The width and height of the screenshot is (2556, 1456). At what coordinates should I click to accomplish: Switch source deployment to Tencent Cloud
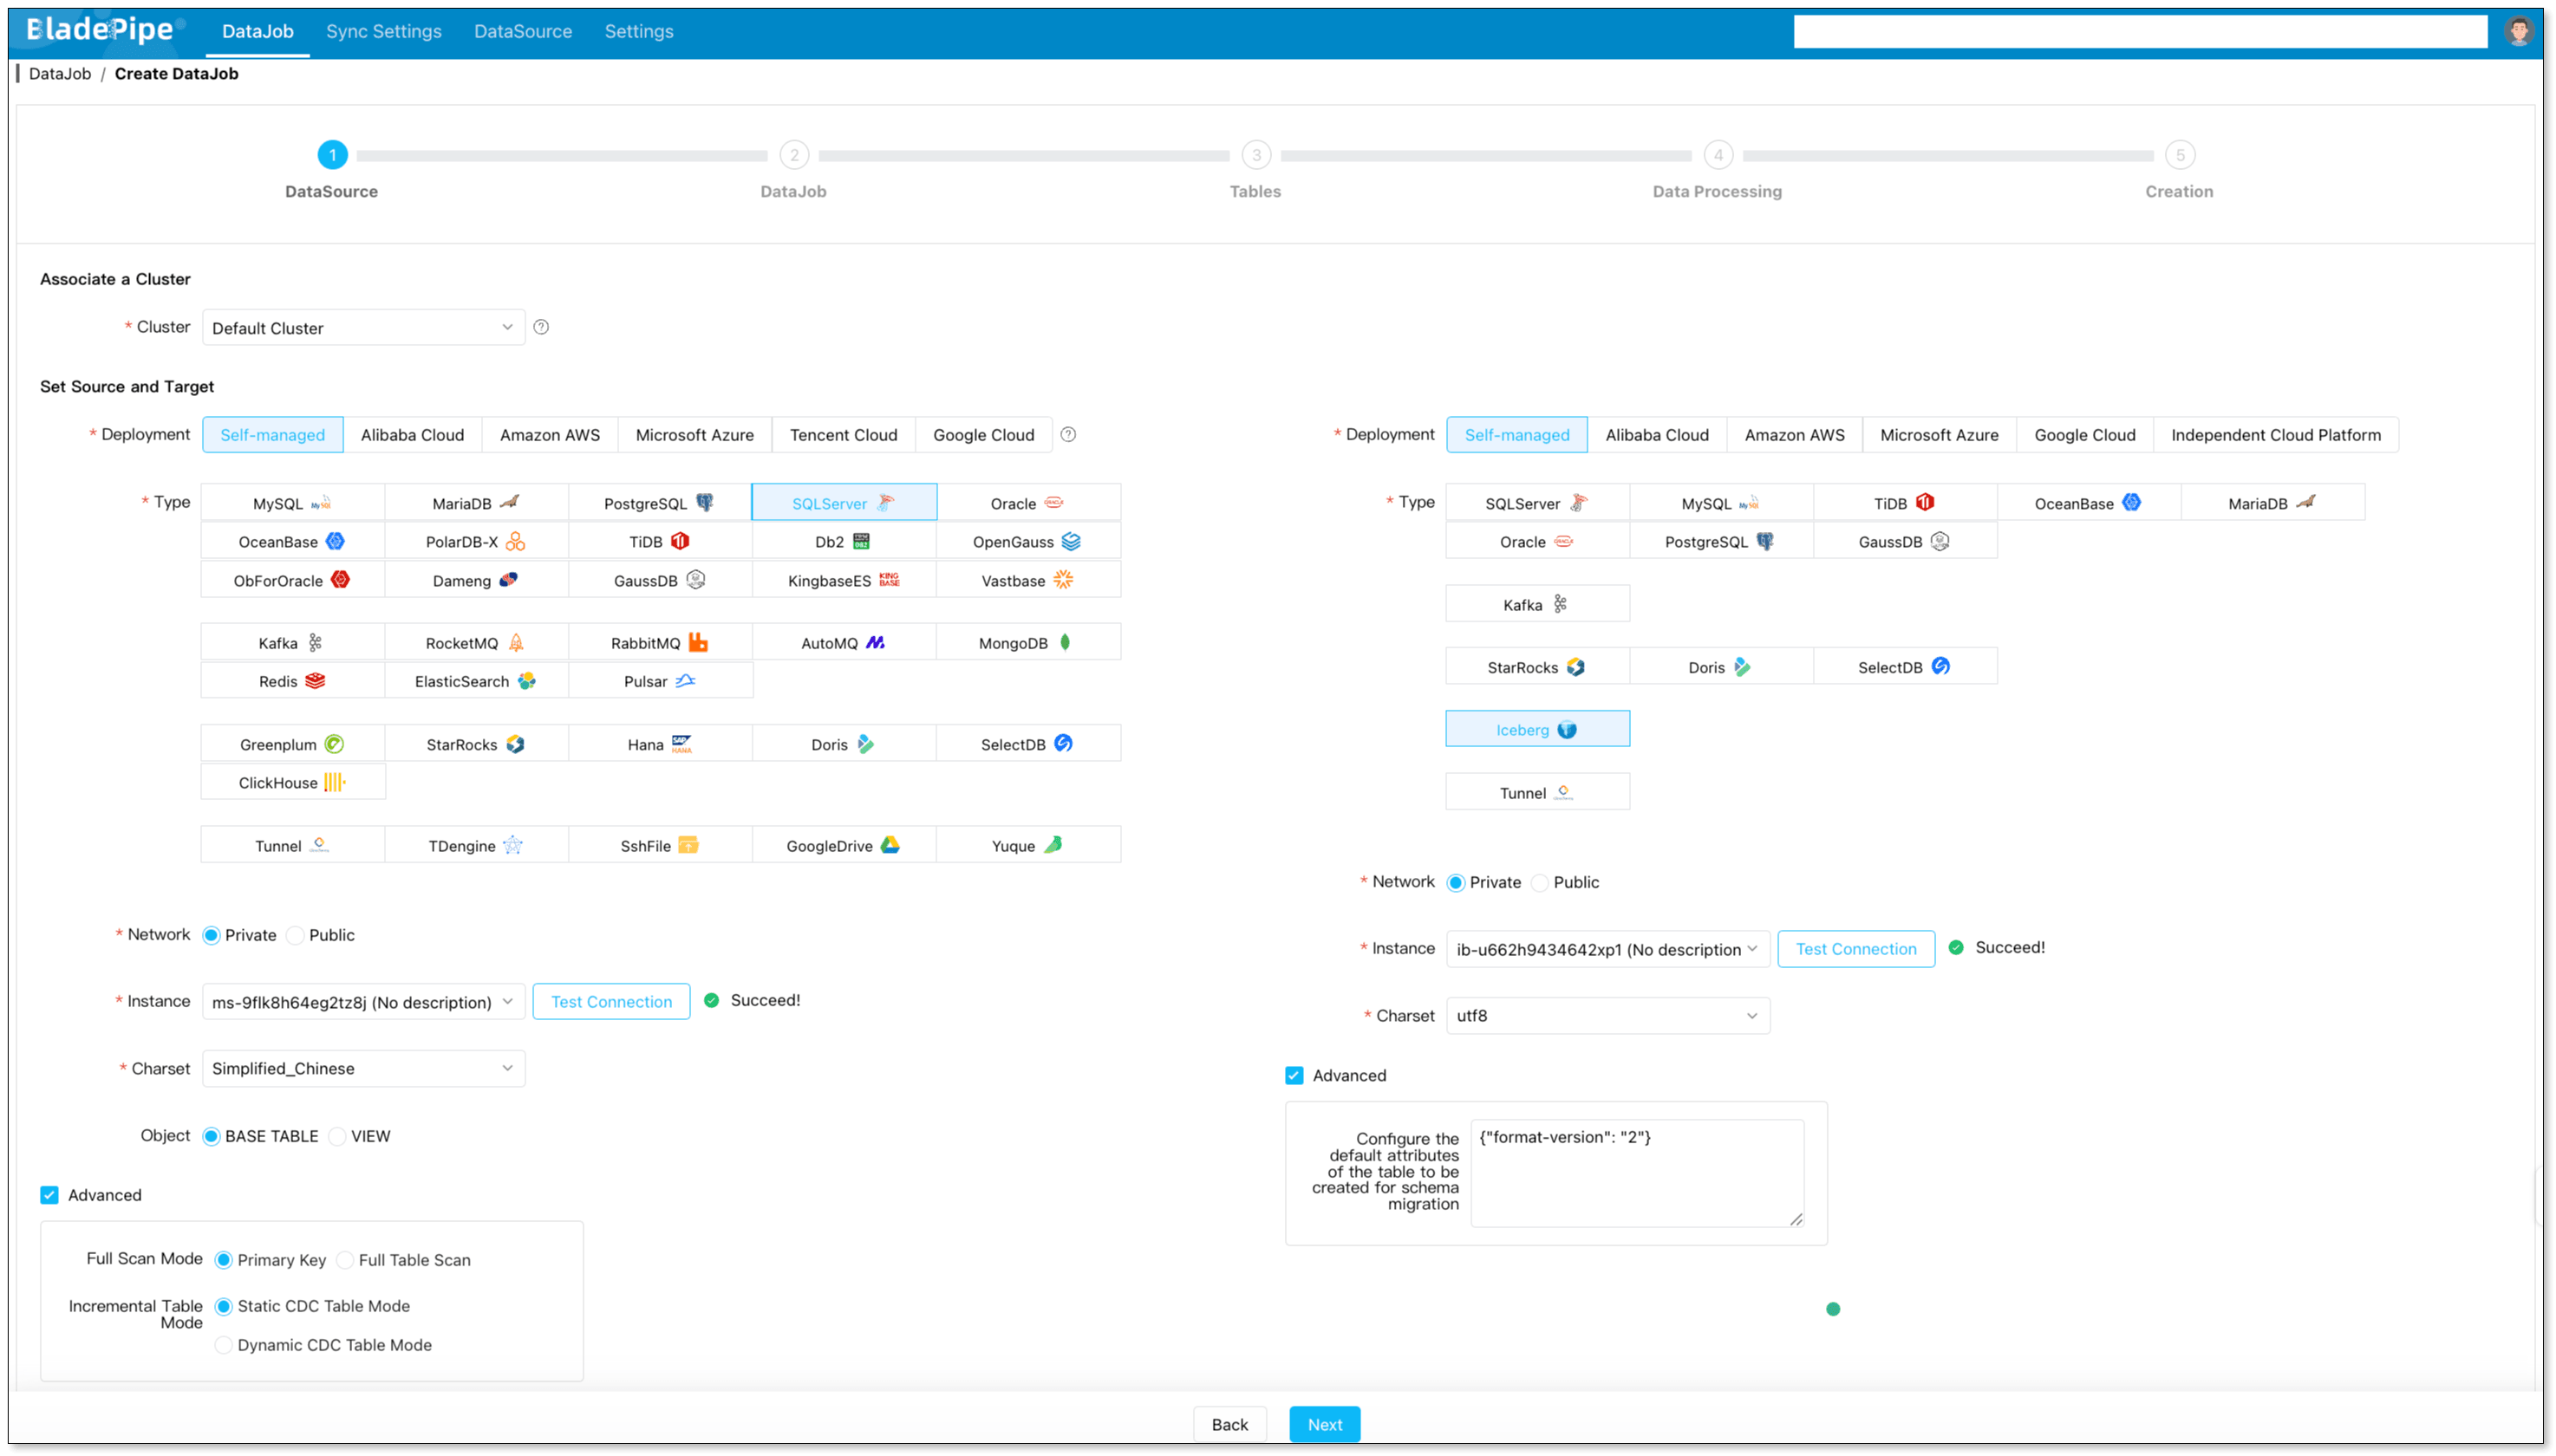click(844, 435)
